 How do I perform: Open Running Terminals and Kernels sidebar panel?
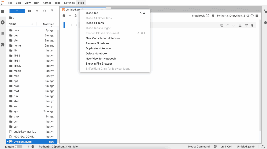click(3, 22)
